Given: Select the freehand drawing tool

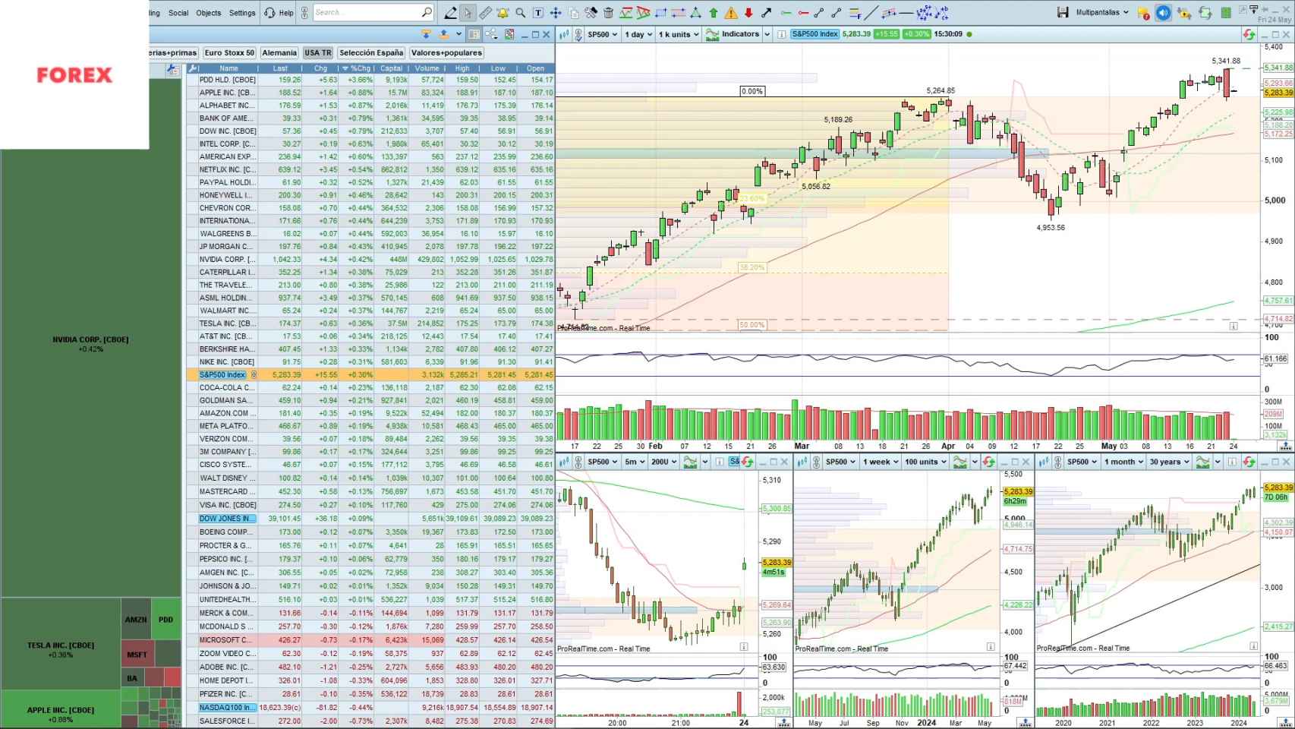Looking at the screenshot, I should point(451,12).
